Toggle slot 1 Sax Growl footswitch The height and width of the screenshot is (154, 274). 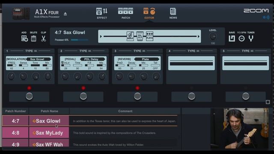(x=29, y=96)
